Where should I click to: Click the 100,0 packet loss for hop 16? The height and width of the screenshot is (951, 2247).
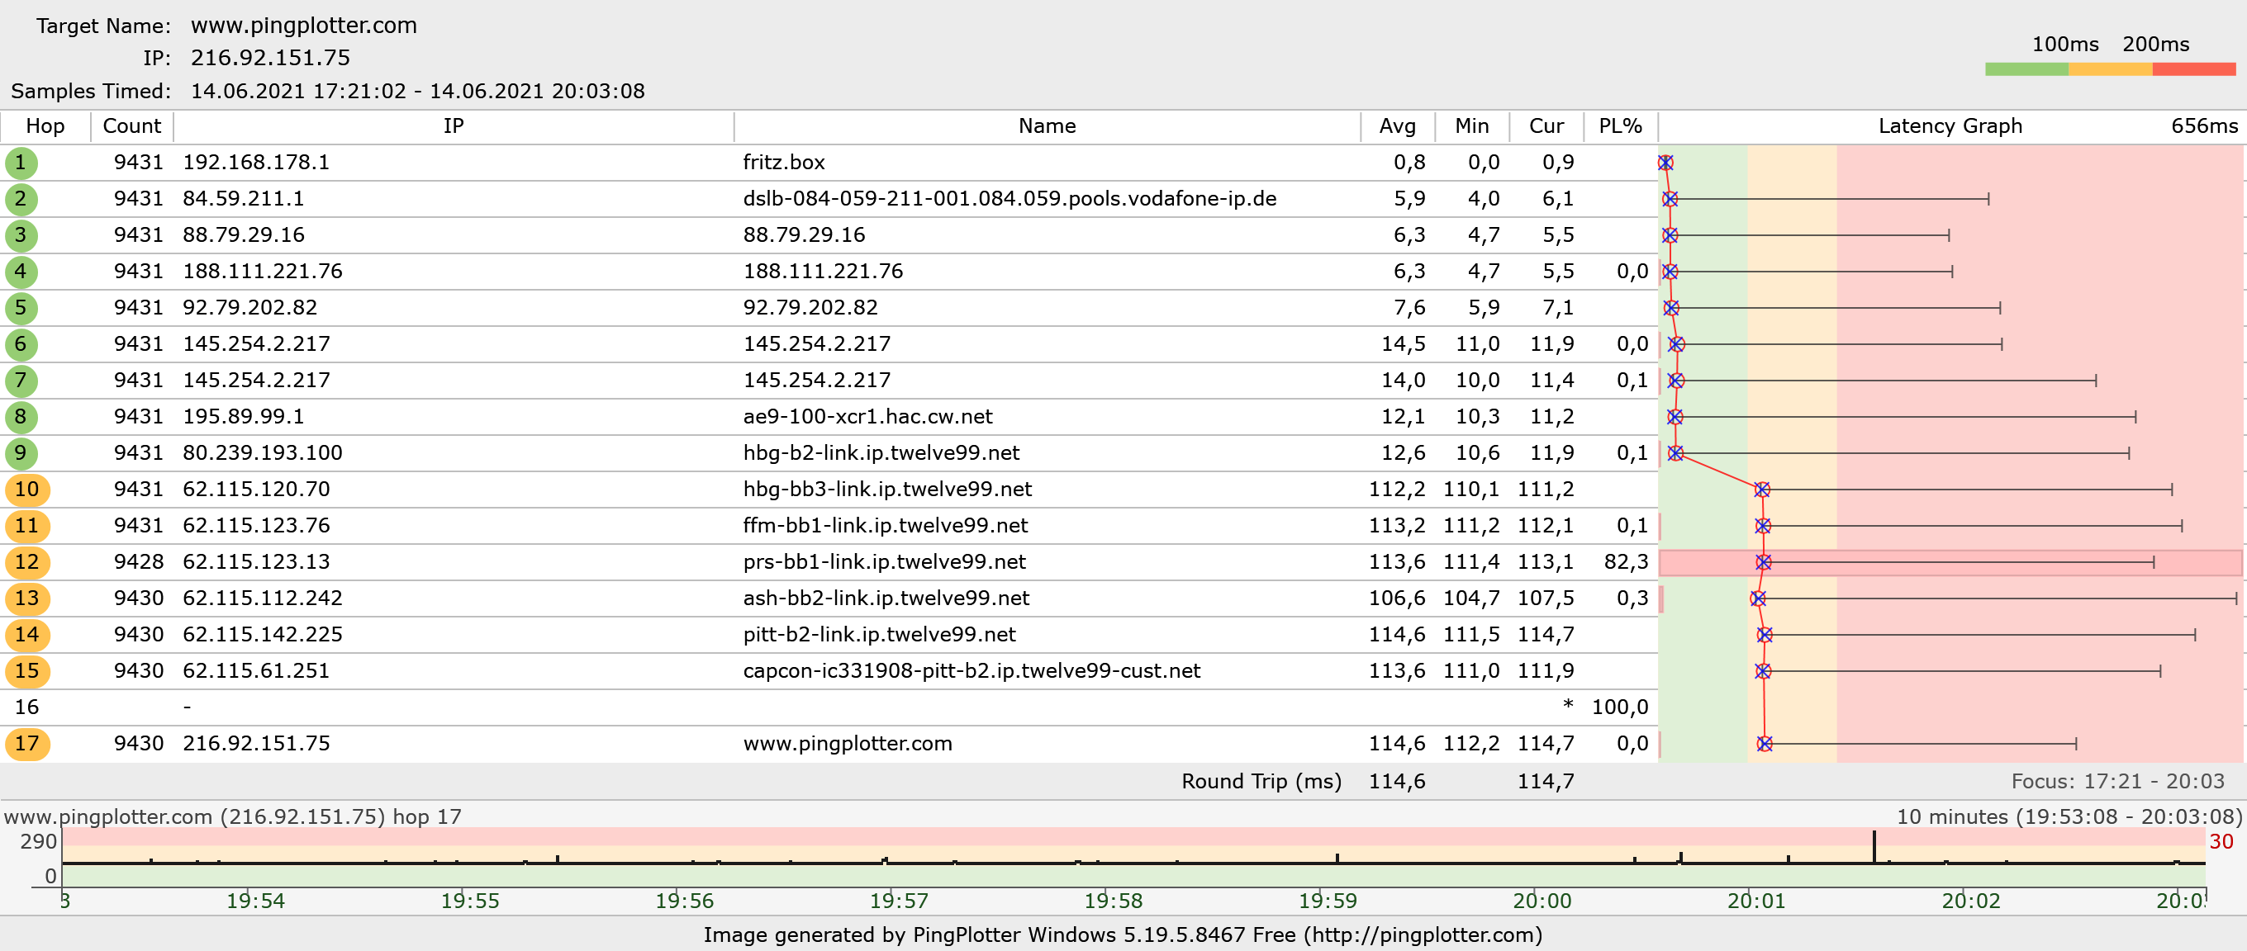point(1620,707)
